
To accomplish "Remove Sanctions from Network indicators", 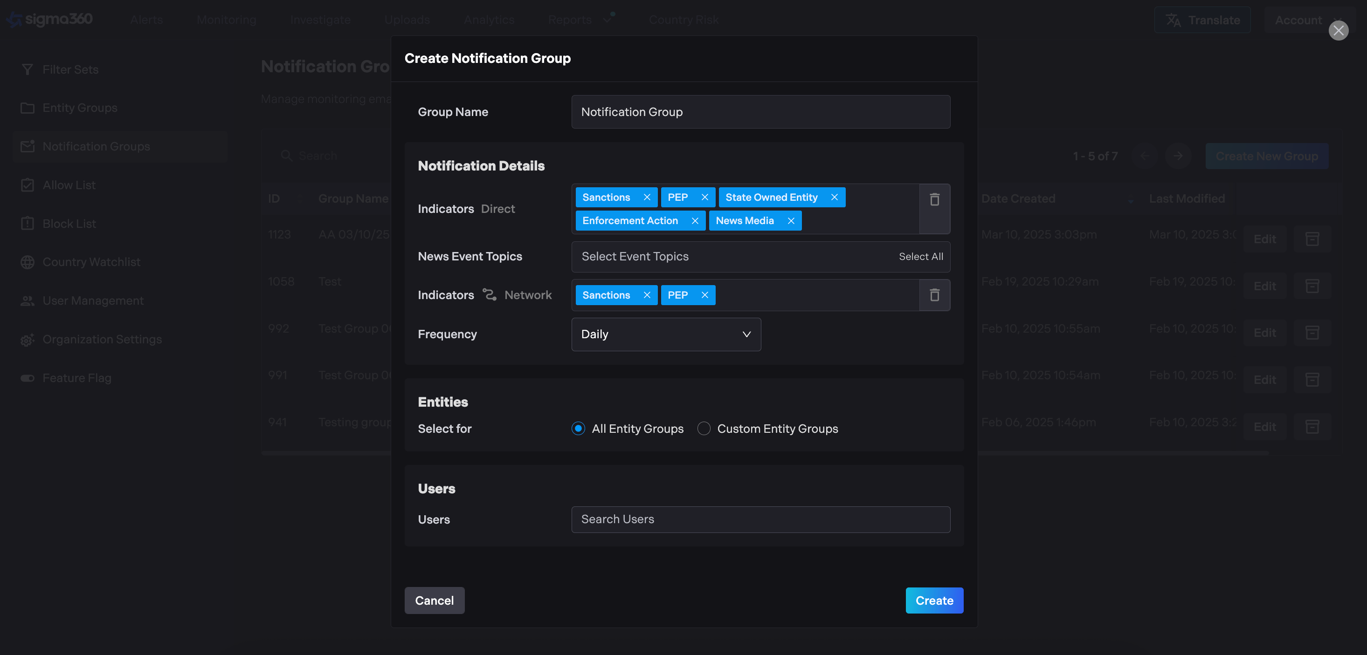I will pos(646,295).
